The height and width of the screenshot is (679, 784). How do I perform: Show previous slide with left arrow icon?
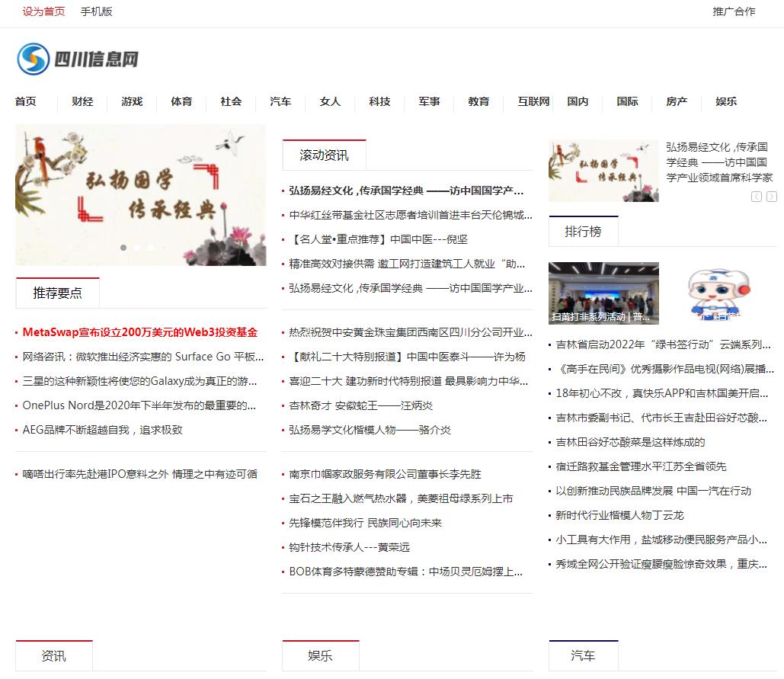[x=757, y=197]
